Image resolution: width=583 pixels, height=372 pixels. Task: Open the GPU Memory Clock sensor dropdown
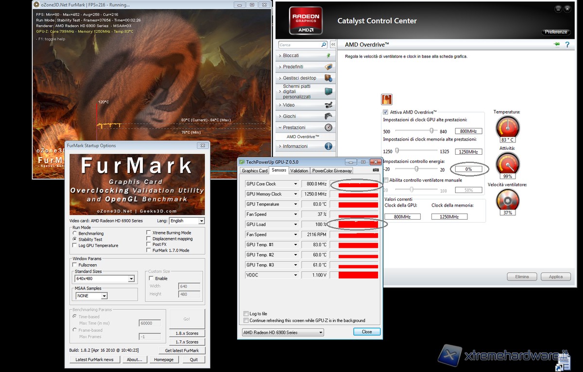[x=295, y=194]
